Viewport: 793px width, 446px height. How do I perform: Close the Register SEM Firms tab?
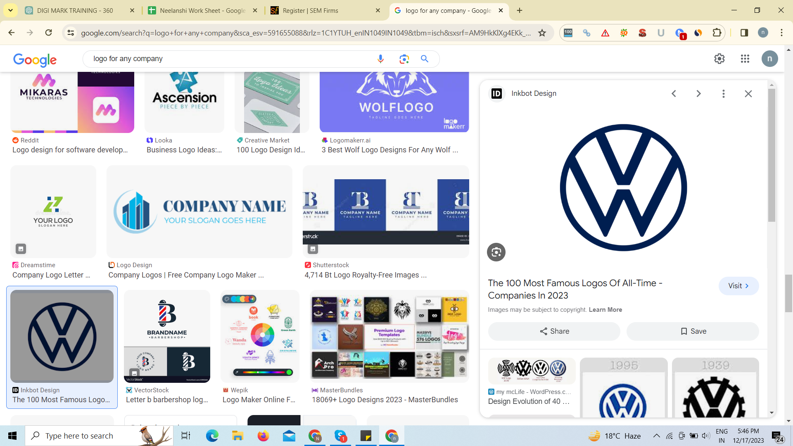[378, 10]
